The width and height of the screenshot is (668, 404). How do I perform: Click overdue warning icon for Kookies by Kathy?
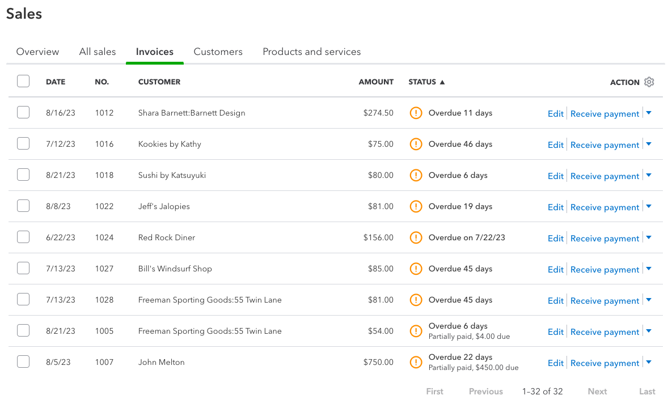pos(416,144)
